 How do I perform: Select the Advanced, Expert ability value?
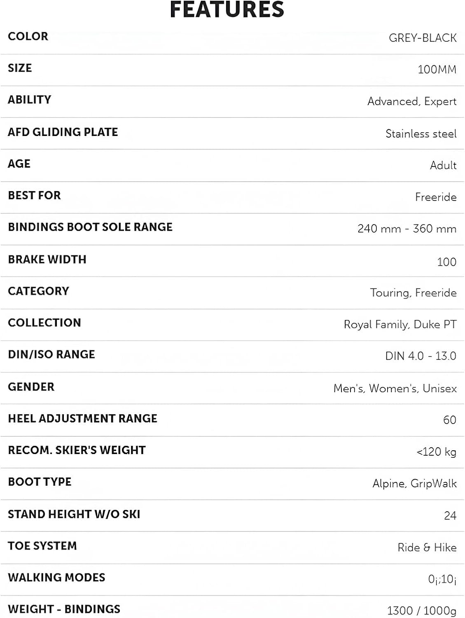tap(412, 101)
